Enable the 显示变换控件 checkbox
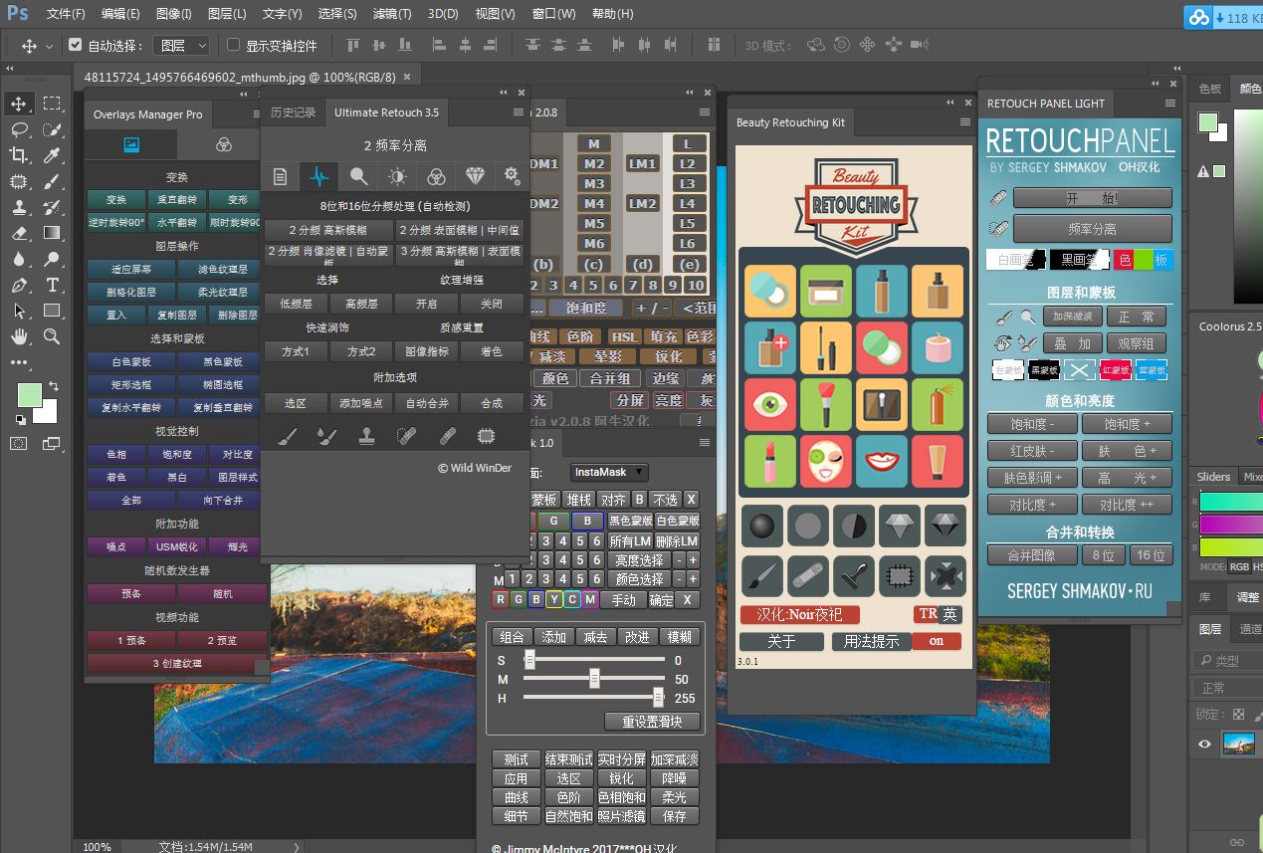 (234, 45)
